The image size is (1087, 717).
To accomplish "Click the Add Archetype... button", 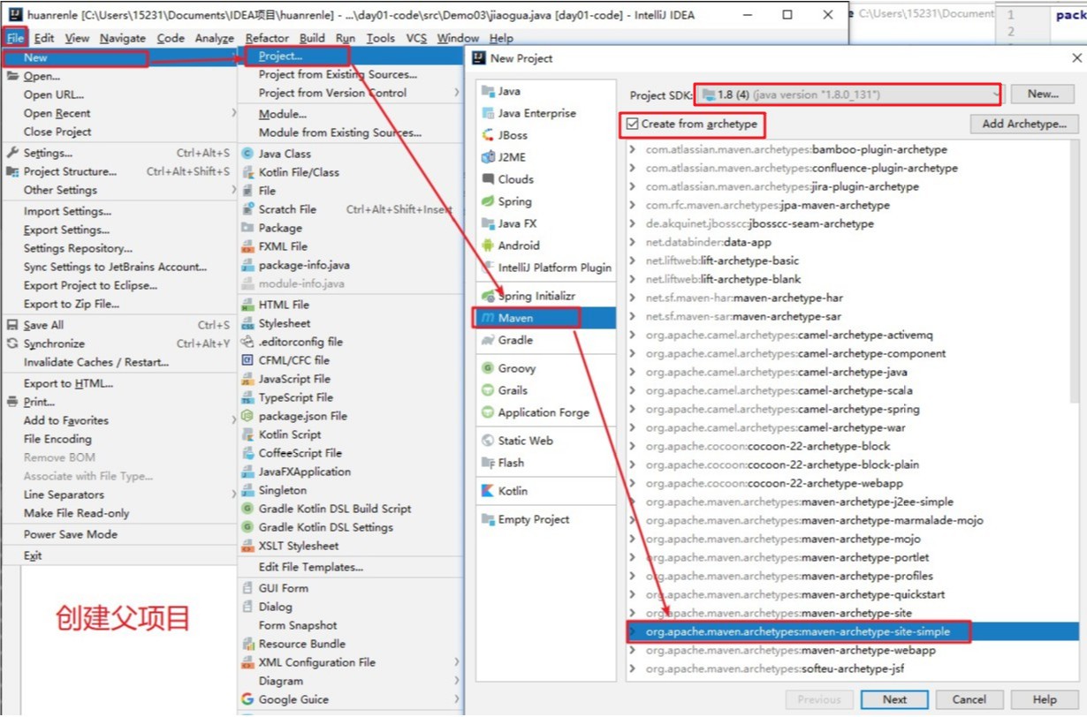I will 1024,124.
